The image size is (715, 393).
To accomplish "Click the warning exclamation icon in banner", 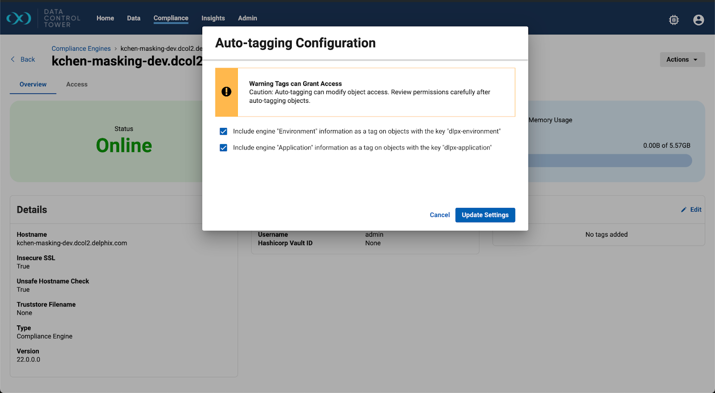I will (x=226, y=92).
